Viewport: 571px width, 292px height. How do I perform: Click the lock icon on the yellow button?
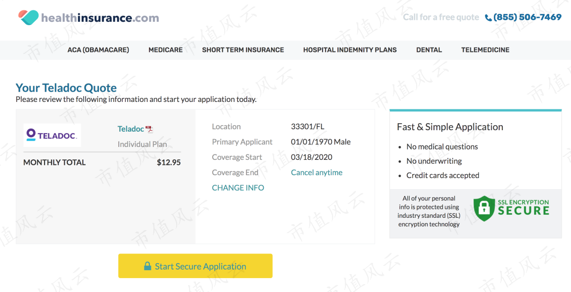point(147,266)
